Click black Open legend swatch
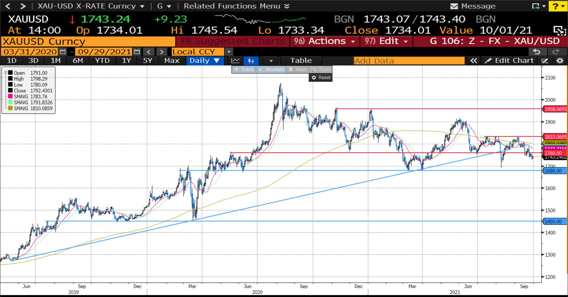Screen dimensions: 568x297 pyautogui.click(x=10, y=73)
